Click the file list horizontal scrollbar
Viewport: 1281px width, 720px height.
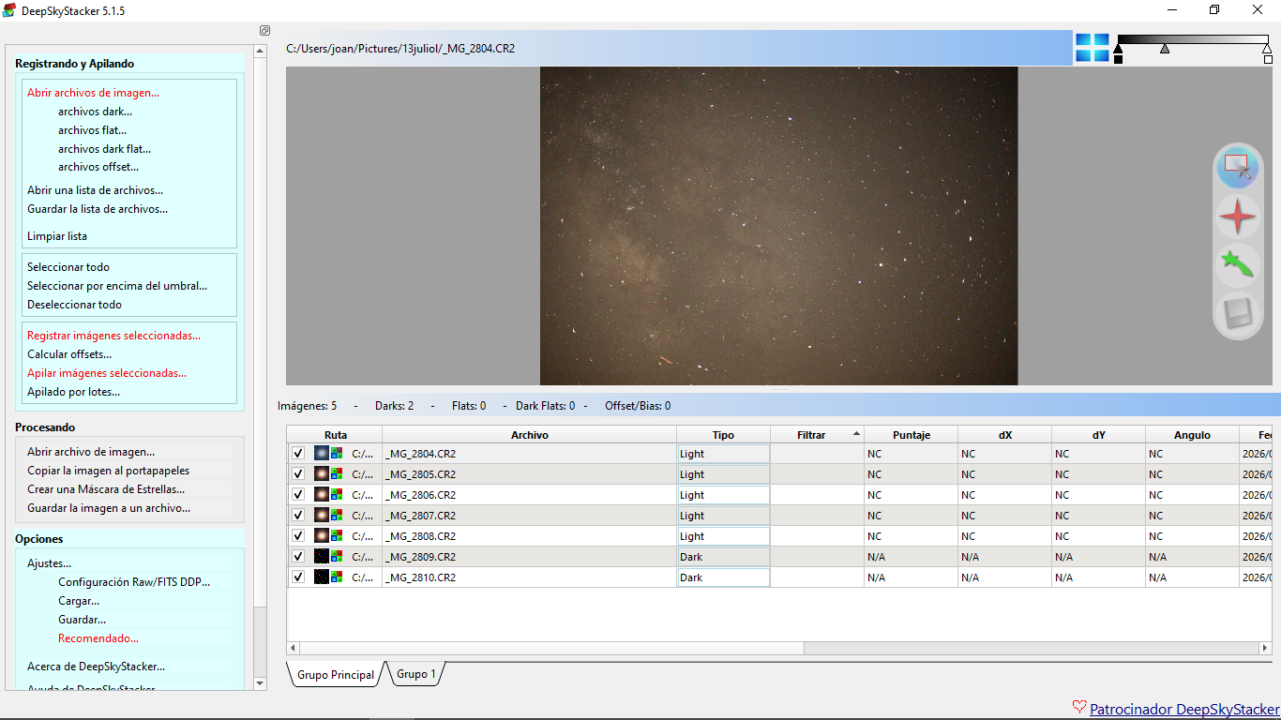[x=779, y=648]
